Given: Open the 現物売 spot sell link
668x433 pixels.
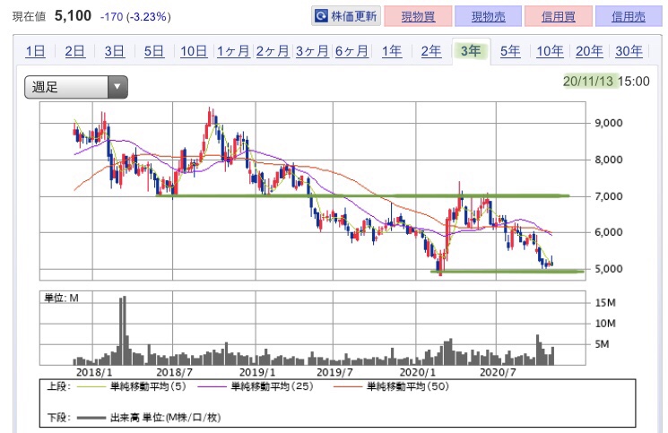Looking at the screenshot, I should click(x=488, y=16).
